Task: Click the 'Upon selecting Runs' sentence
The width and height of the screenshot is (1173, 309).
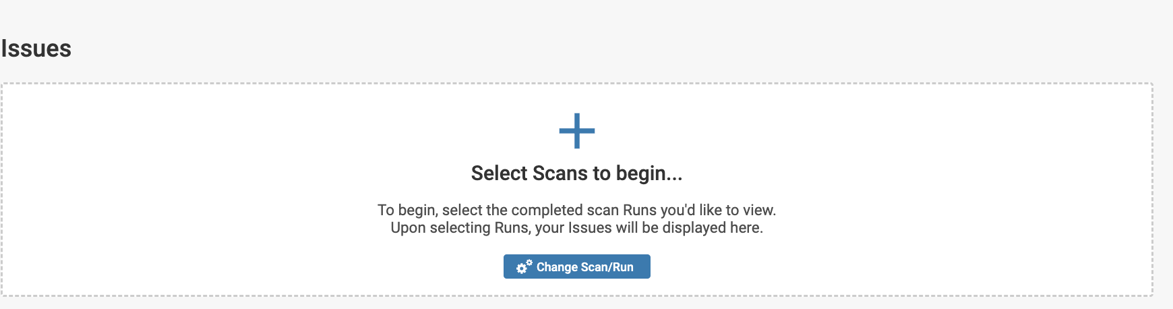Action: [576, 228]
